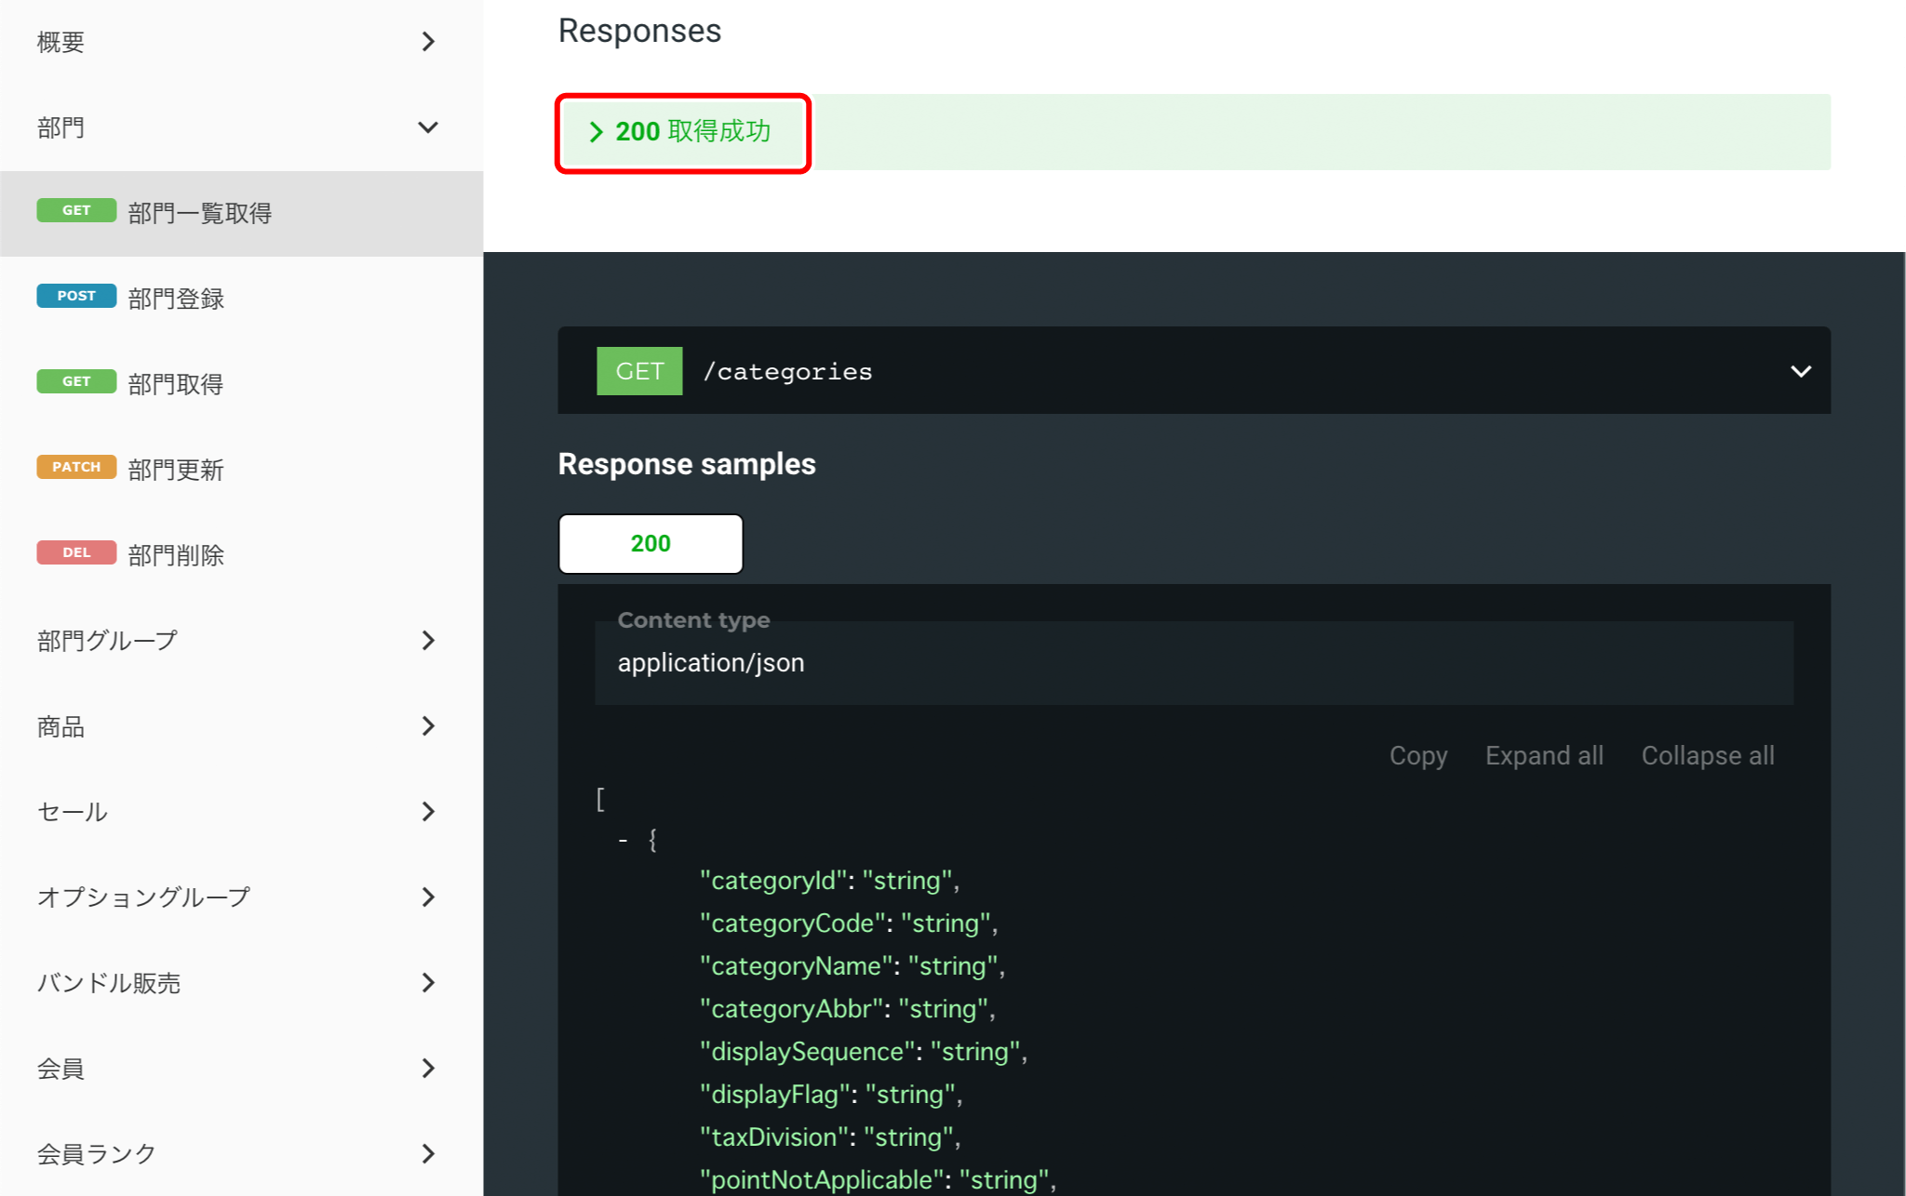Collapse the 部門 section in the sidebar
The image size is (1906, 1196).
click(x=427, y=127)
